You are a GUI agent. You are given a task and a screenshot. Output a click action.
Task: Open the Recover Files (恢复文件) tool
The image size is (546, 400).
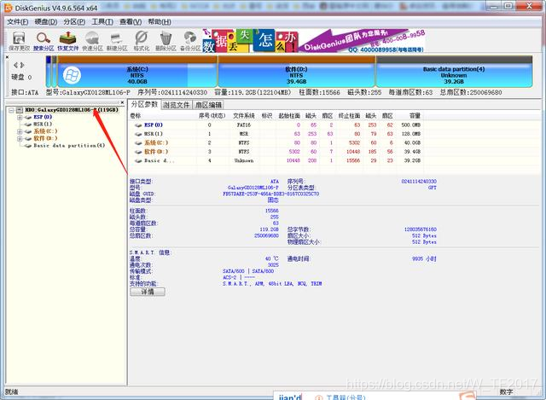click(x=68, y=41)
